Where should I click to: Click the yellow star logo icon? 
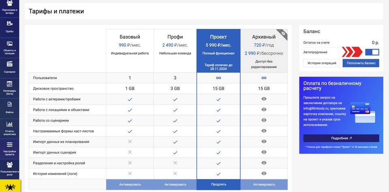tap(10, 187)
